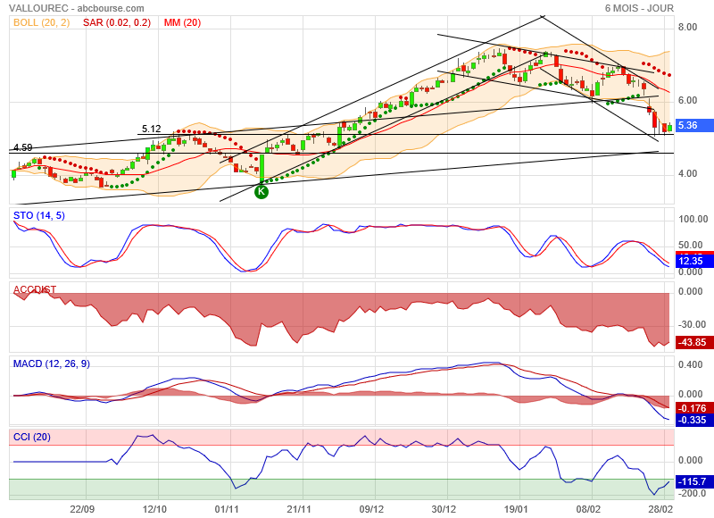Click the 0.400 MACD axis label
This screenshot has width=714, height=518.
690,365
